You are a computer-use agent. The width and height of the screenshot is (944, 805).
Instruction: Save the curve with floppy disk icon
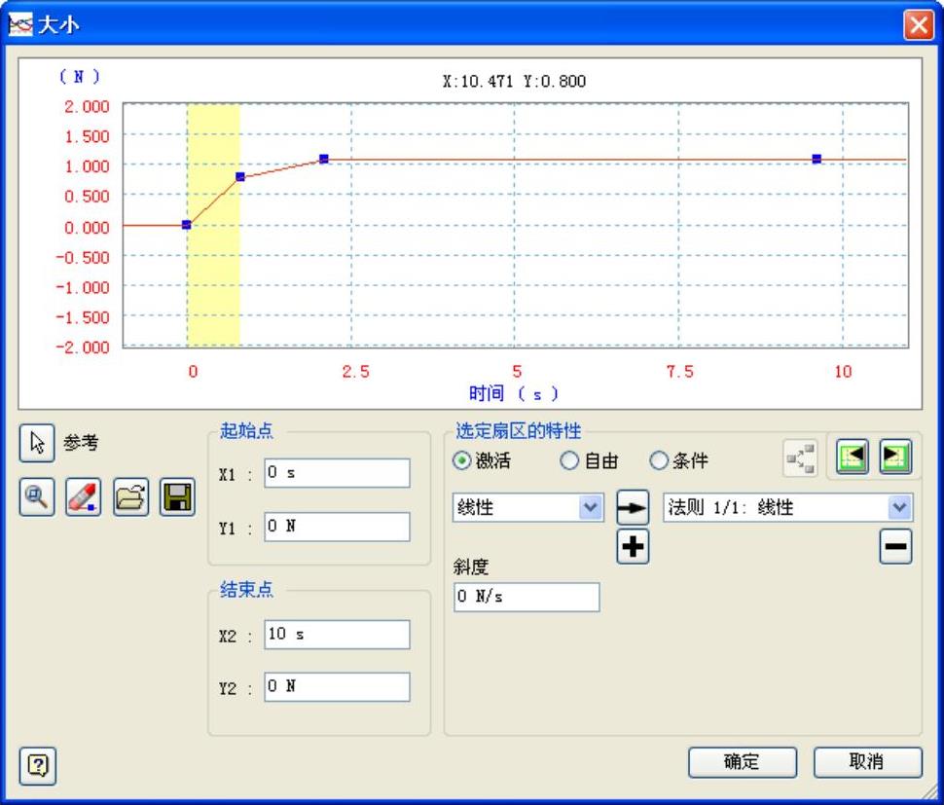pos(177,497)
